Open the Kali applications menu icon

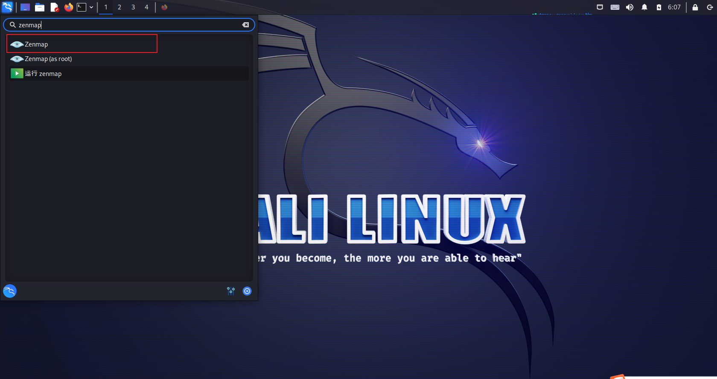pos(7,7)
